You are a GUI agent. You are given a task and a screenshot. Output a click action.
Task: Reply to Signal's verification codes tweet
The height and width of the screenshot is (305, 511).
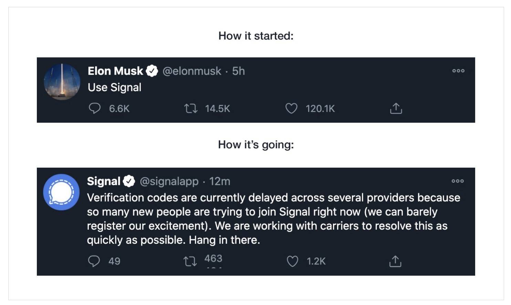point(94,261)
